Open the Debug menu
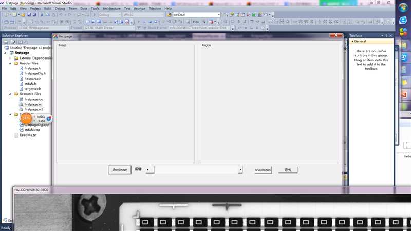 tap(60, 9)
